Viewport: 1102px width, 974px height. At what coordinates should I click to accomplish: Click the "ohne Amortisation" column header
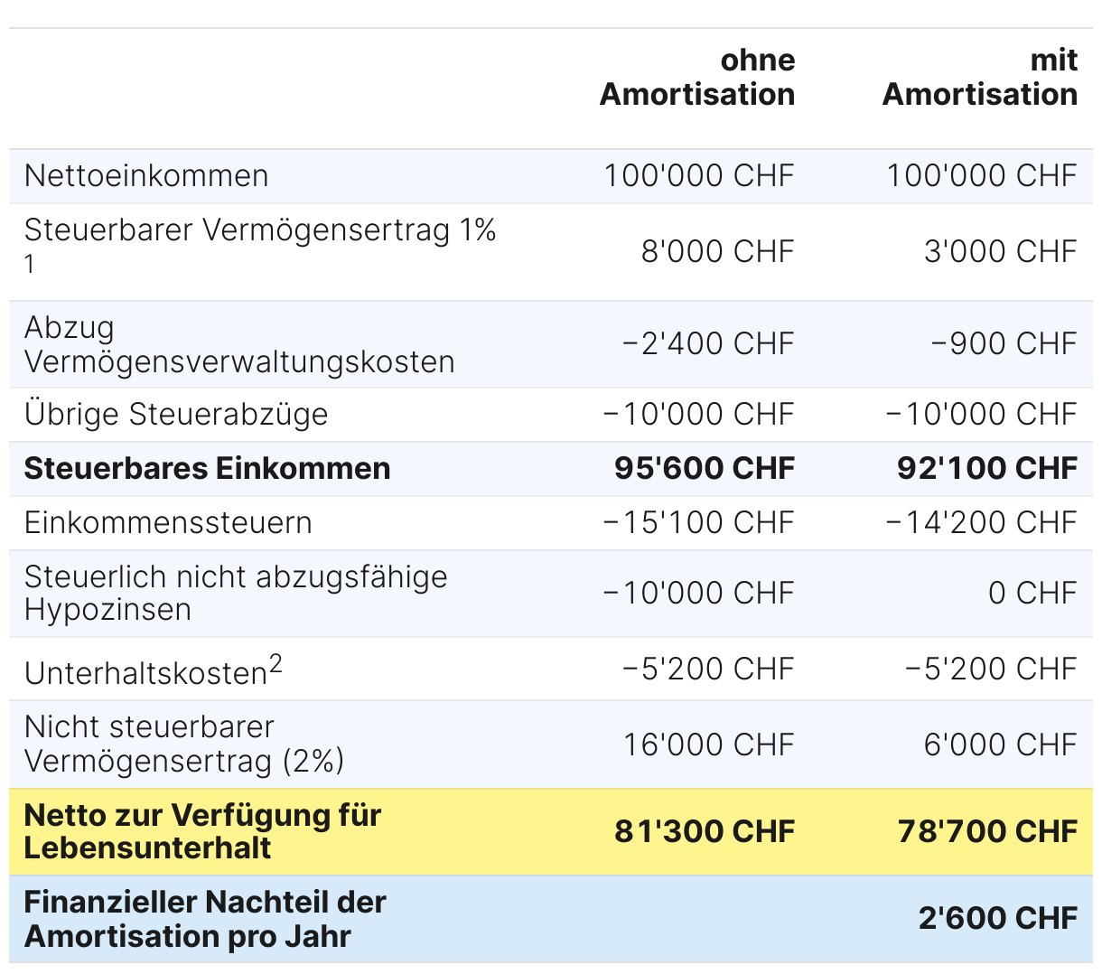pos(696,77)
